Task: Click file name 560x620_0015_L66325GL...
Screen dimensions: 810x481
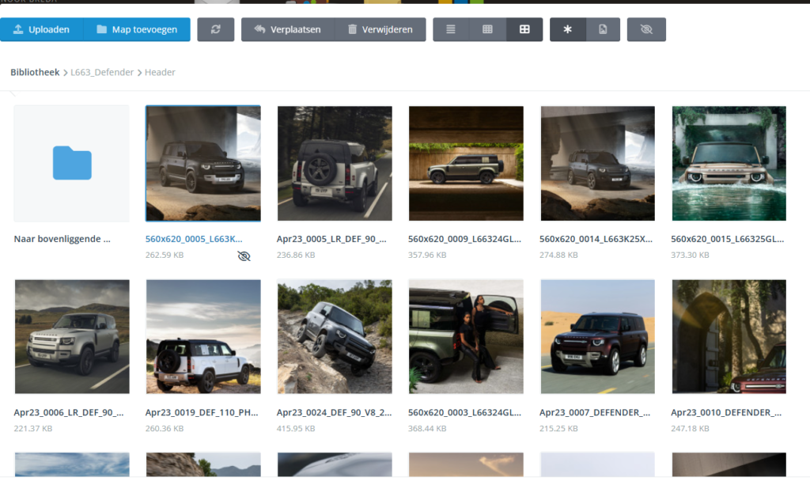Action: [x=728, y=239]
